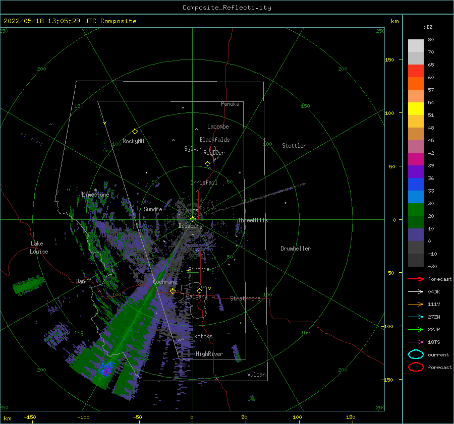
Task: Select the white 04DK arrow symbol
Action: pyautogui.click(x=416, y=292)
